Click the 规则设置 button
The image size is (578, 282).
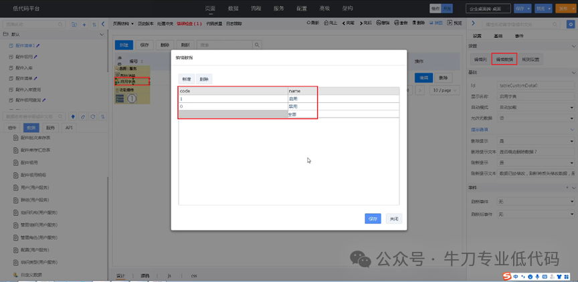tap(531, 59)
